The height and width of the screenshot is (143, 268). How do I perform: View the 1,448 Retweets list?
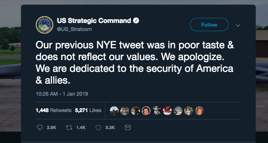click(54, 110)
